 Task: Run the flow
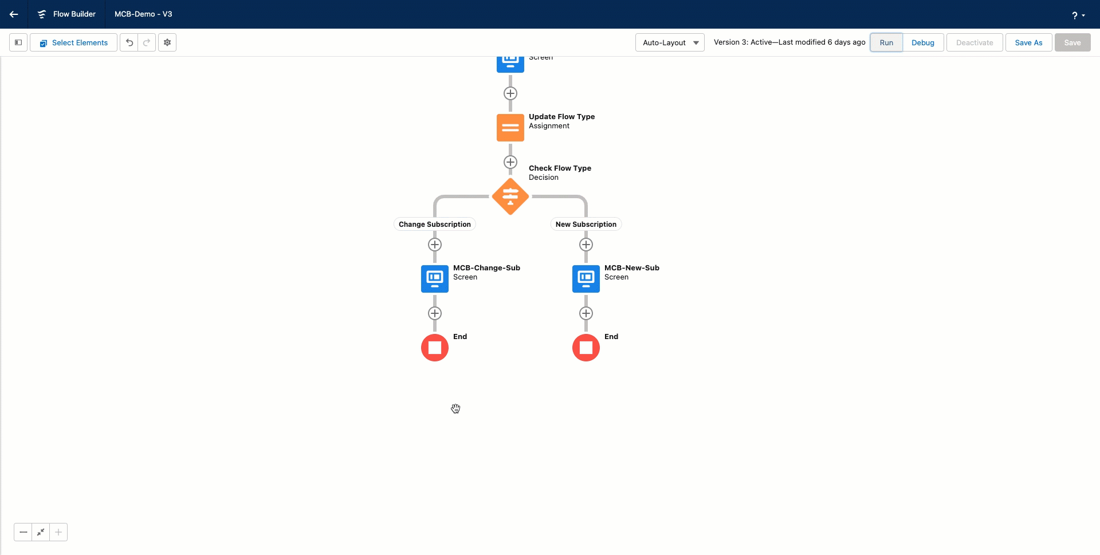(886, 42)
